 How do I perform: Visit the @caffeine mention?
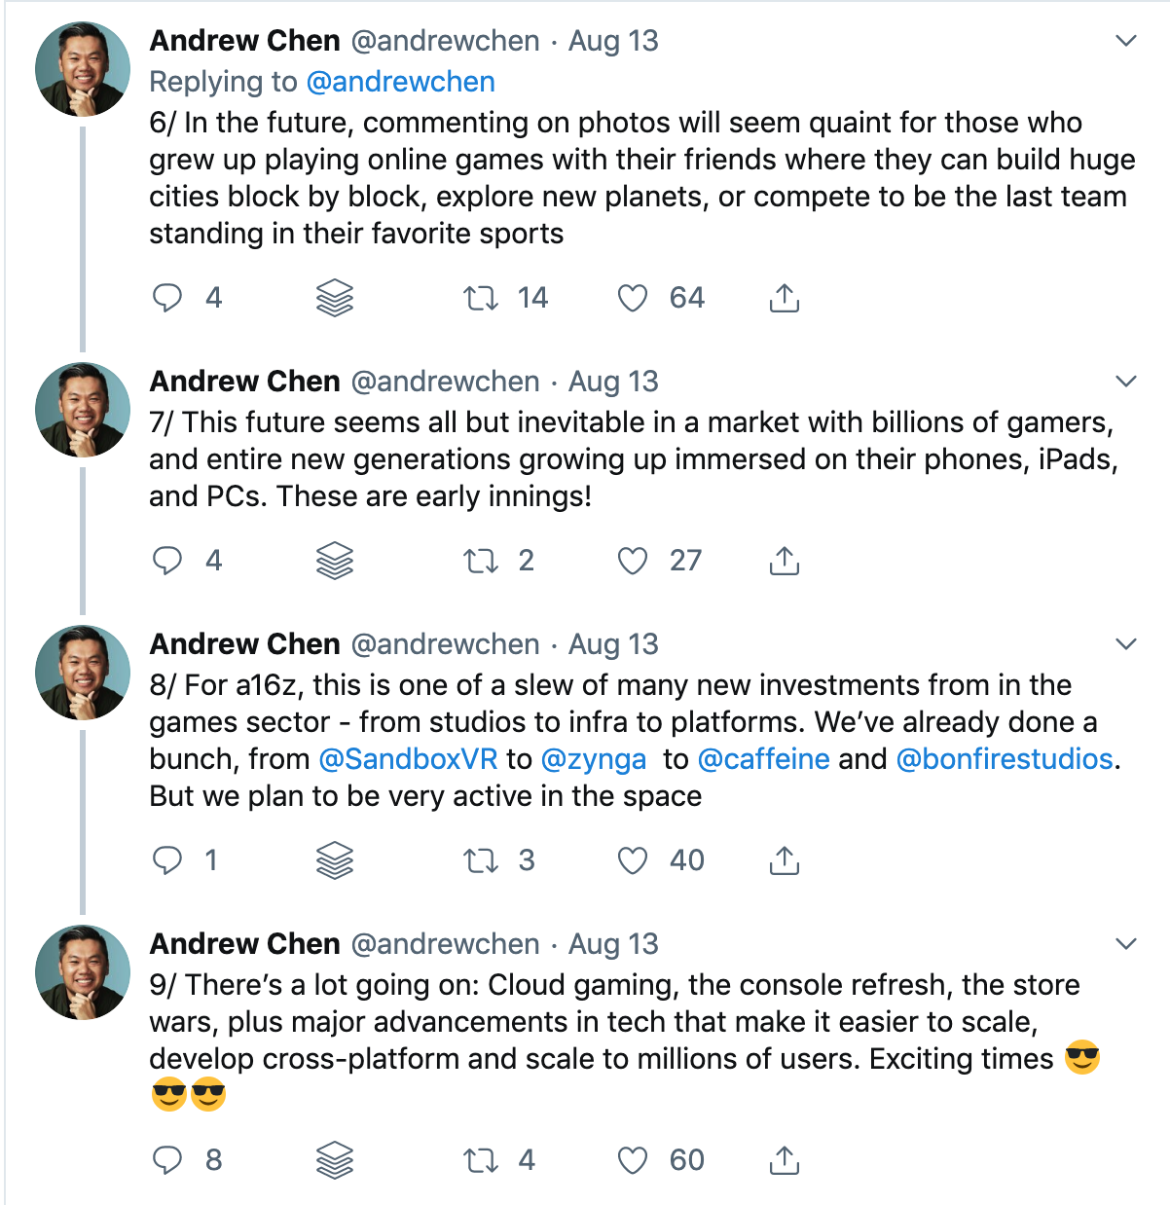click(765, 758)
